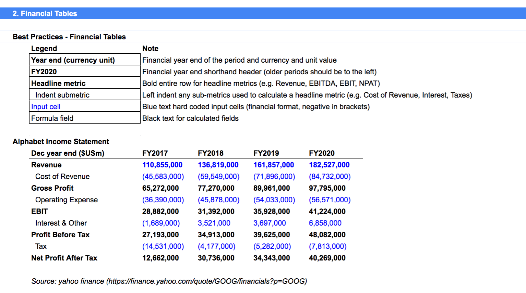
Task: Select the 'Note' header cell
Action: (x=151, y=49)
